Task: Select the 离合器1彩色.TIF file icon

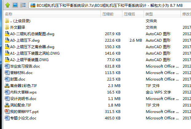Action: pyautogui.click(x=7, y=85)
